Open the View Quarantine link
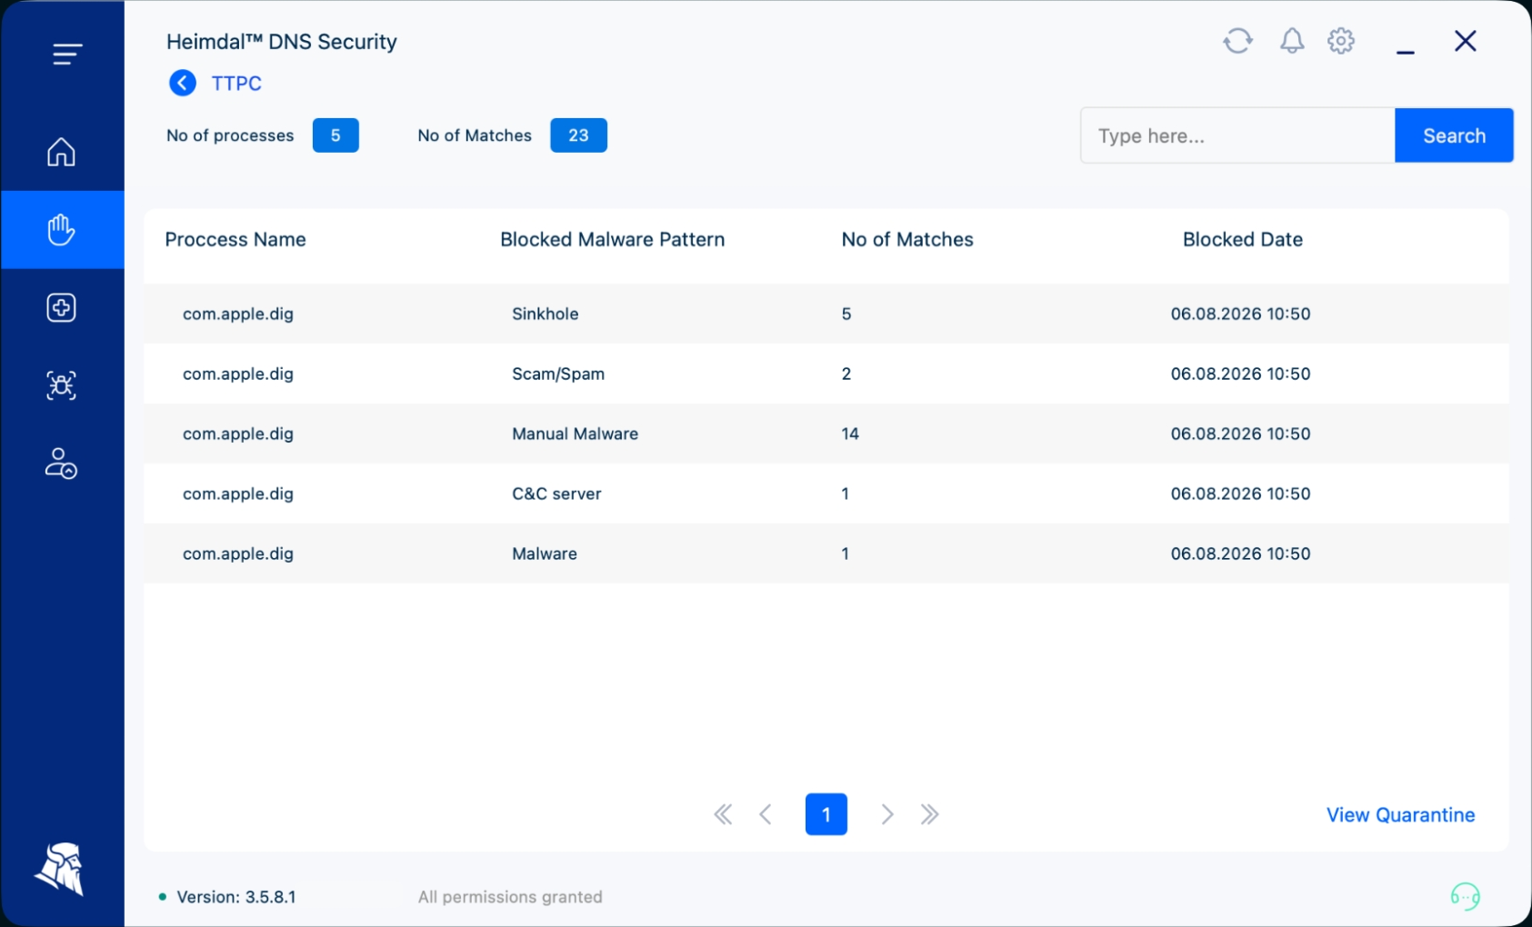 (1400, 815)
